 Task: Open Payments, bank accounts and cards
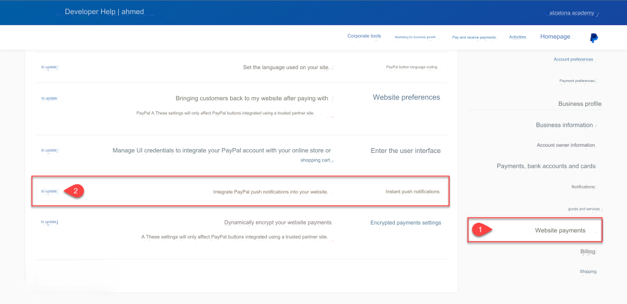pos(546,166)
